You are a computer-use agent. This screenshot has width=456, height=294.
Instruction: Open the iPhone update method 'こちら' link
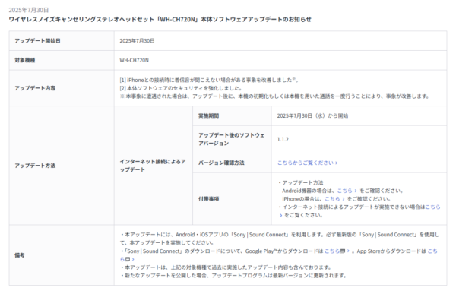[x=334, y=199]
